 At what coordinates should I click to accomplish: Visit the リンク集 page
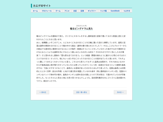click(x=103, y=11)
